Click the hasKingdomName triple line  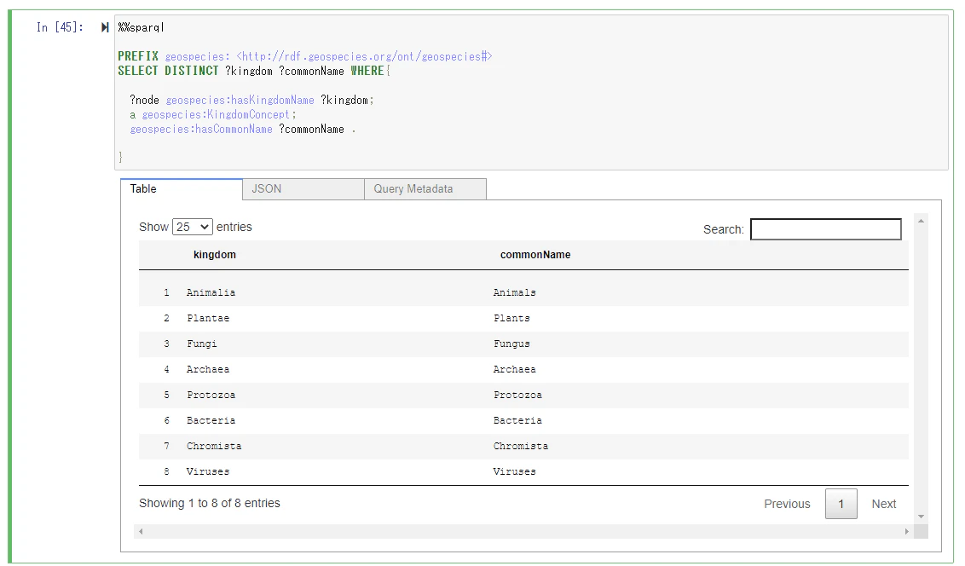251,101
